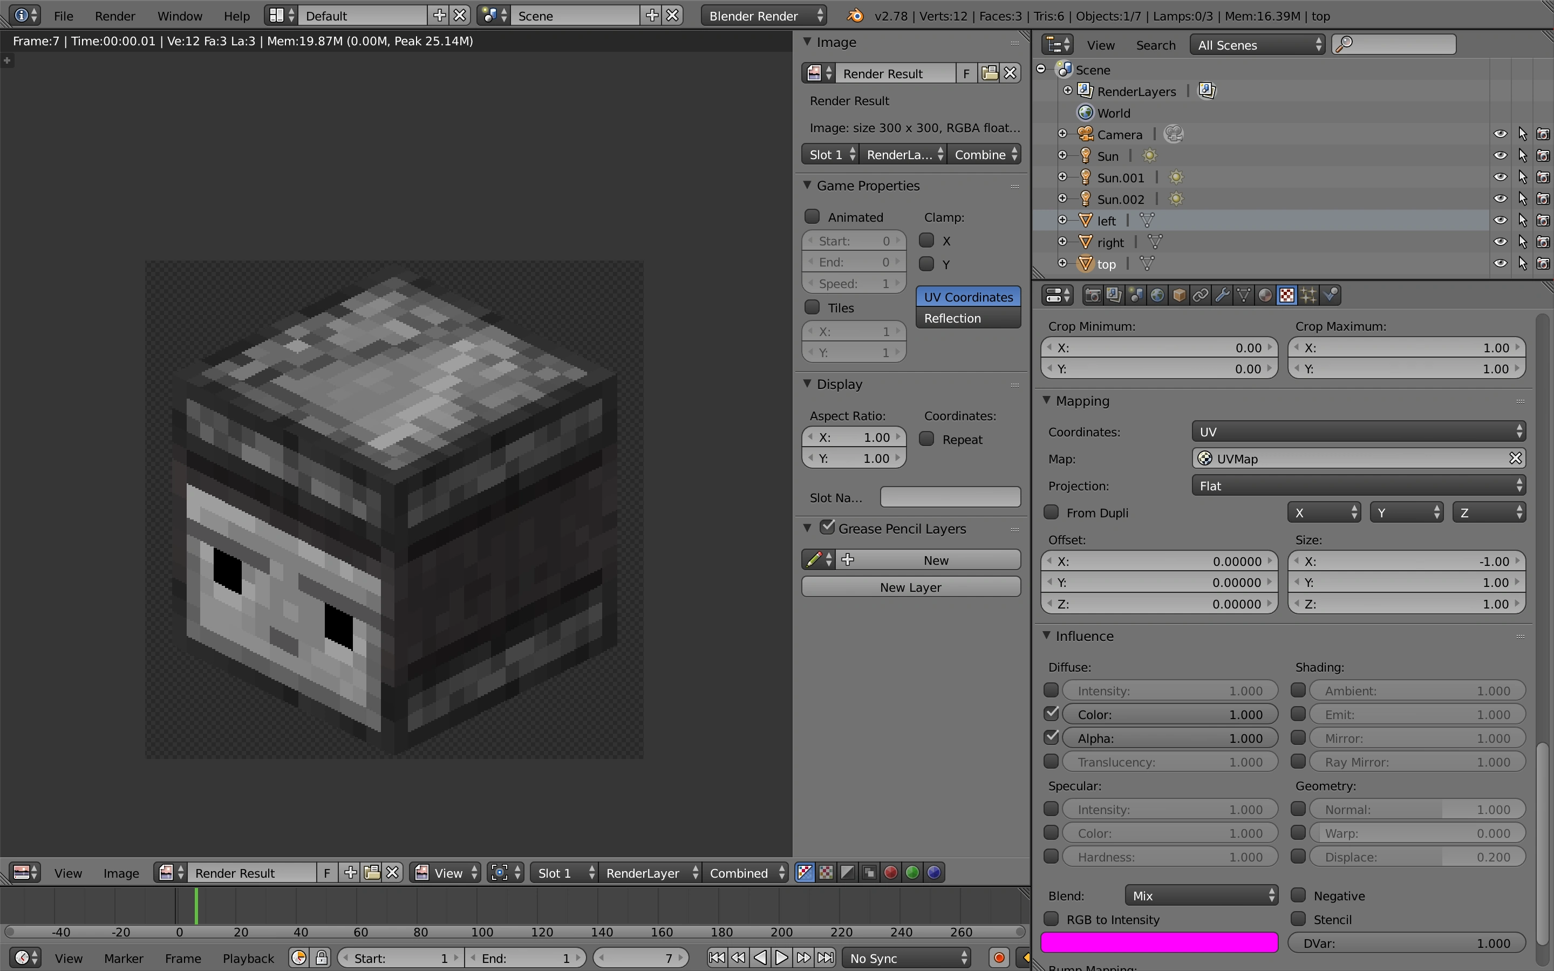Hide the Sun.001 lamp in outliner
Viewport: 1554px width, 971px height.
pos(1500,177)
